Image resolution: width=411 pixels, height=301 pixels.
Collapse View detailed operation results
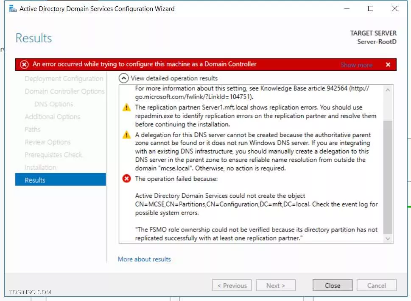pyautogui.click(x=123, y=78)
